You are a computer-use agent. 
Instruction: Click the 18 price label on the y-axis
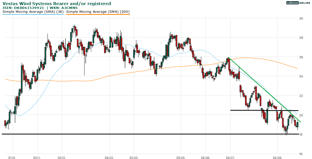301,134
